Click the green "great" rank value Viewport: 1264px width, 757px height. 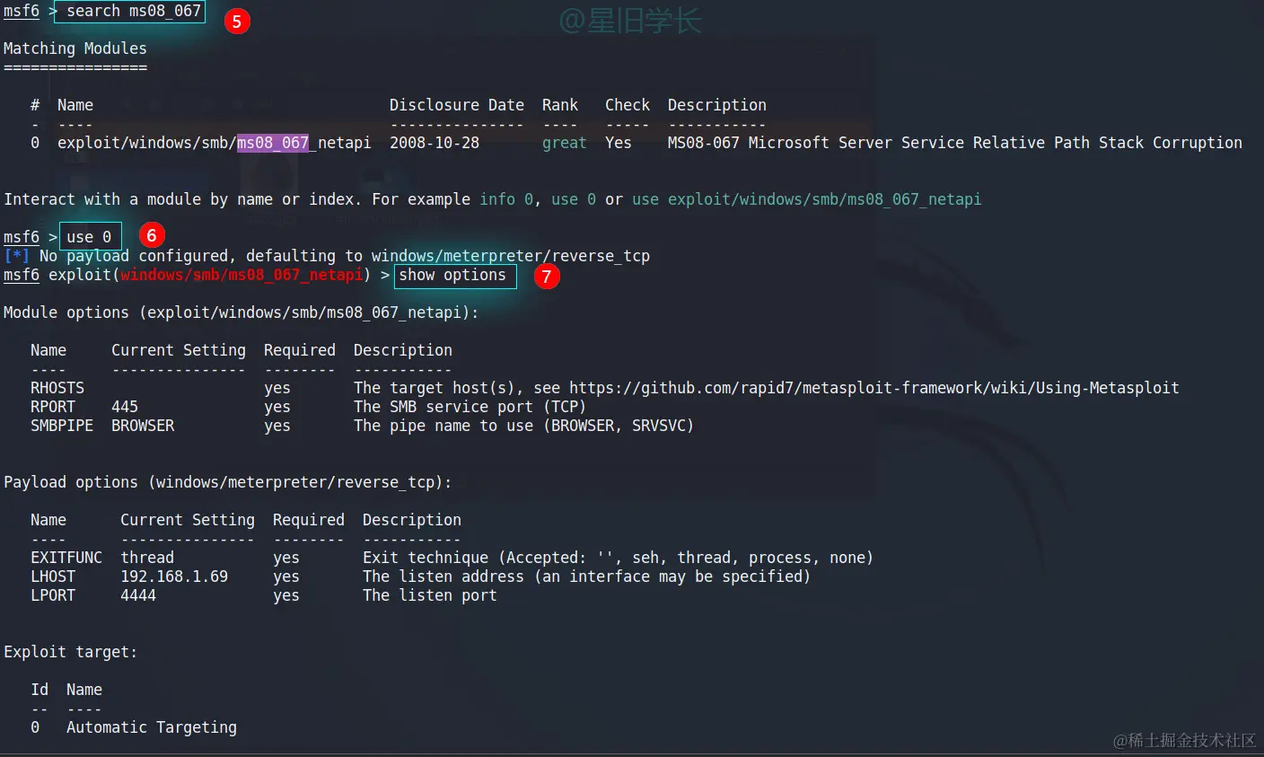click(x=564, y=143)
